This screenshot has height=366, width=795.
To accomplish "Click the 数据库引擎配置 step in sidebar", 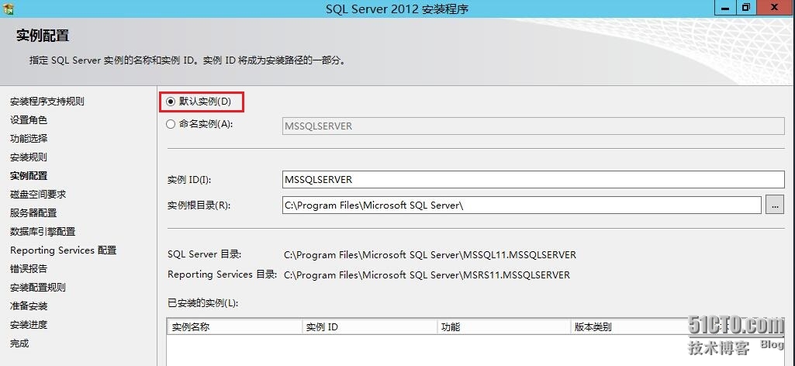I will point(43,232).
